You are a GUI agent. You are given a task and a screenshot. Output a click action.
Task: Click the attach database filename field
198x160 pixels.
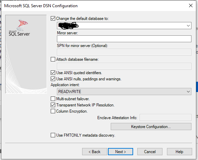point(124,66)
